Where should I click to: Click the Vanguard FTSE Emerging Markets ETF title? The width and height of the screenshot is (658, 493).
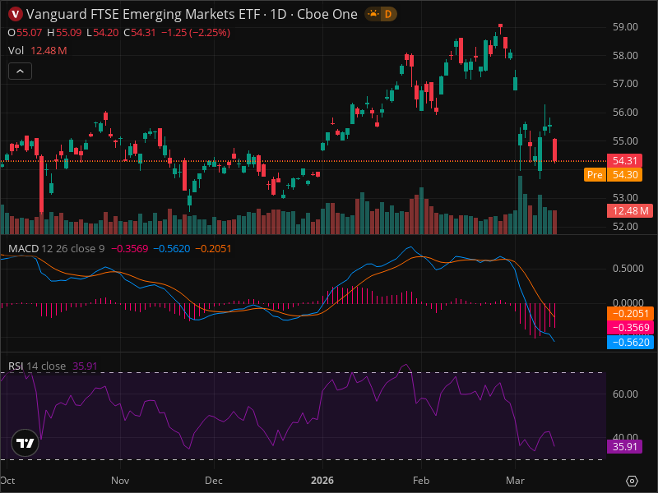[143, 14]
